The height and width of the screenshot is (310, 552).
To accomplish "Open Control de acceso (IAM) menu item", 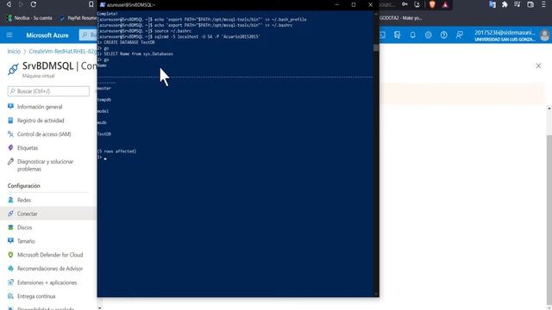I will point(44,134).
